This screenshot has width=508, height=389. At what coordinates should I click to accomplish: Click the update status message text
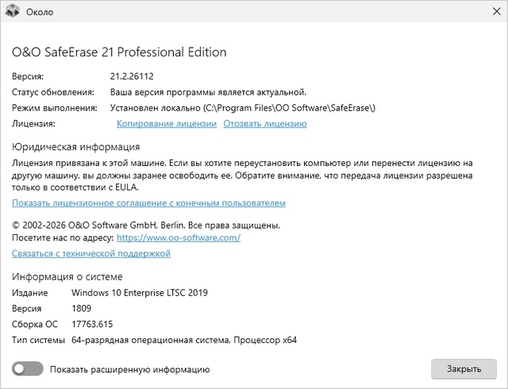pos(208,92)
